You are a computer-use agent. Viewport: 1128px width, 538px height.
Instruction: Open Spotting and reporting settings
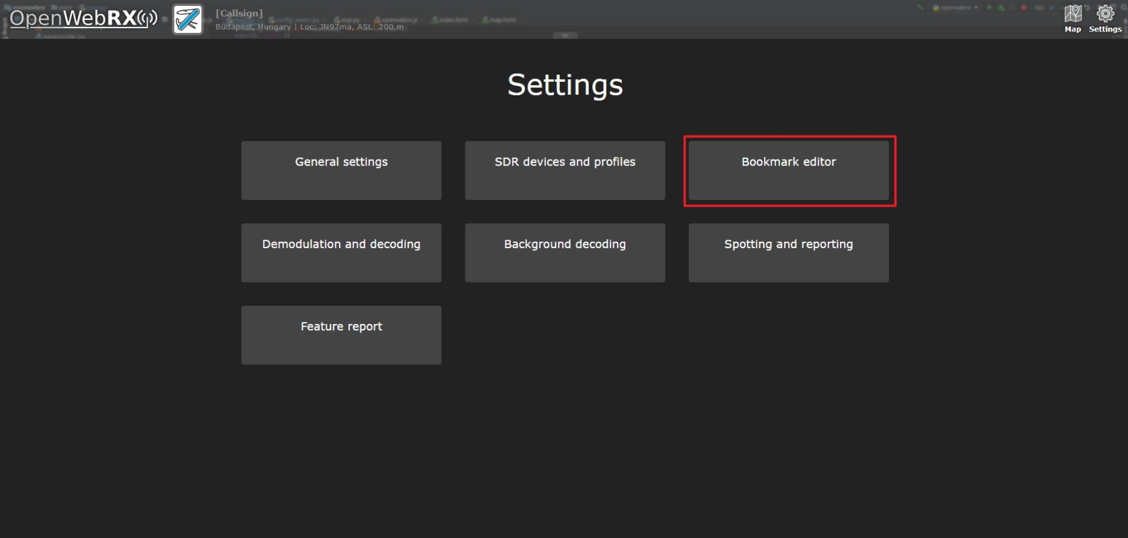coord(788,253)
